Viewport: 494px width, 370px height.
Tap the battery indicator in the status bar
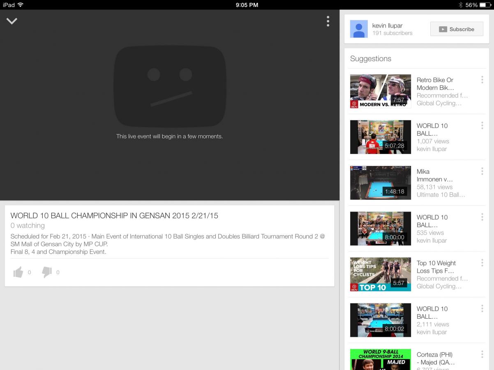(485, 5)
